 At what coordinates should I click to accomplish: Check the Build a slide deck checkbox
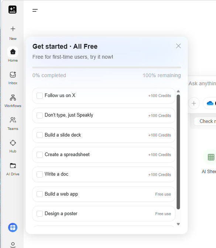click(x=40, y=135)
